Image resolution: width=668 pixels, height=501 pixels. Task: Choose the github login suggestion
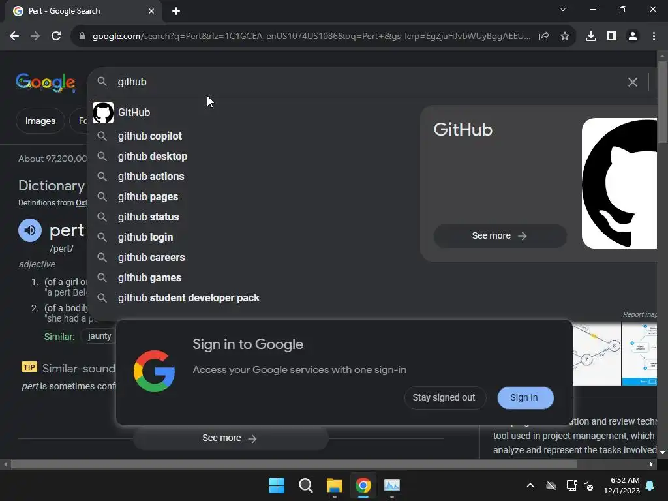254,237
